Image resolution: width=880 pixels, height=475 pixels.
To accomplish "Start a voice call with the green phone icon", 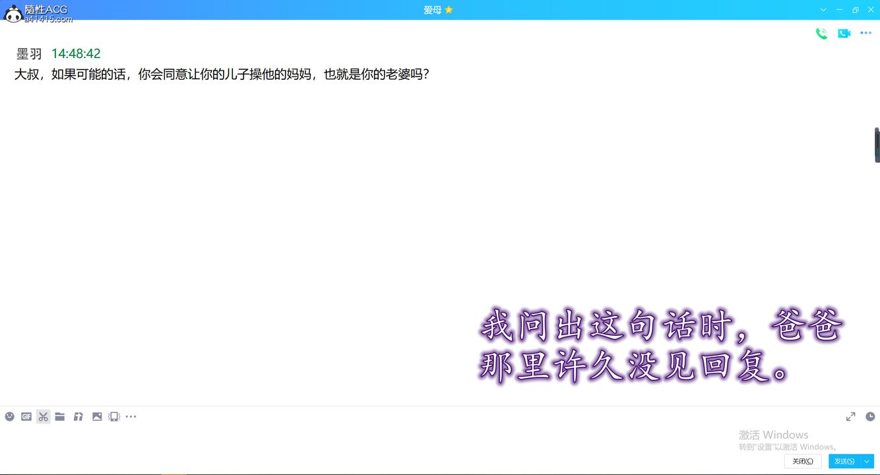I will coord(821,34).
